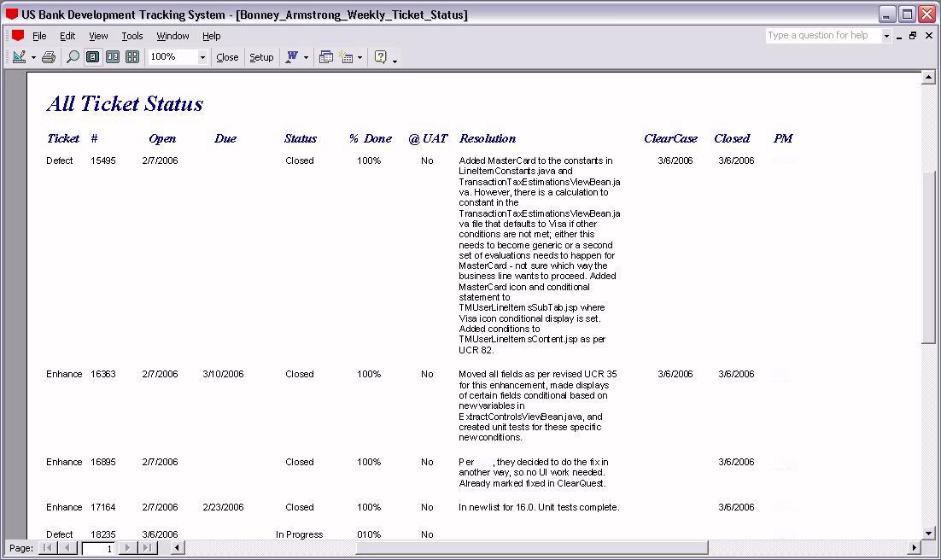The image size is (941, 560).
Task: Expand the 100% zoom dropdown
Action: 202,57
